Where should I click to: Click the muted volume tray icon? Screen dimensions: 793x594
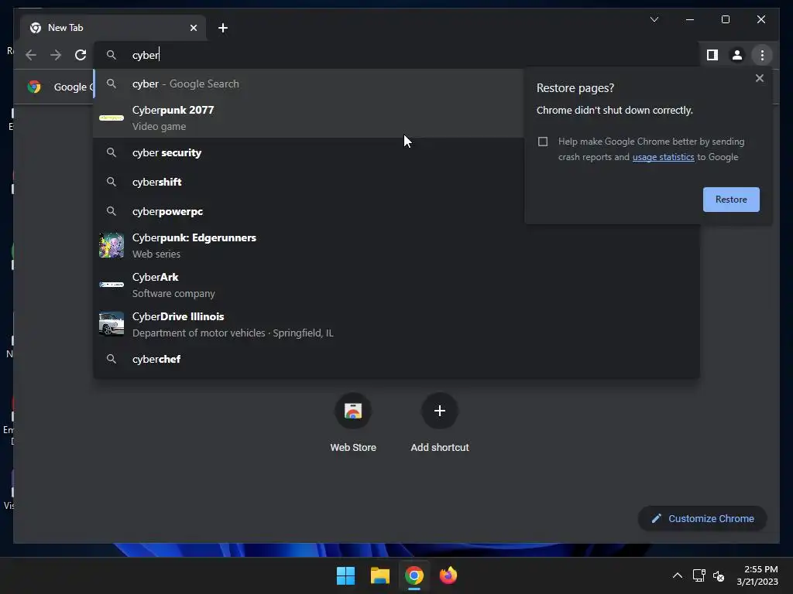point(719,575)
